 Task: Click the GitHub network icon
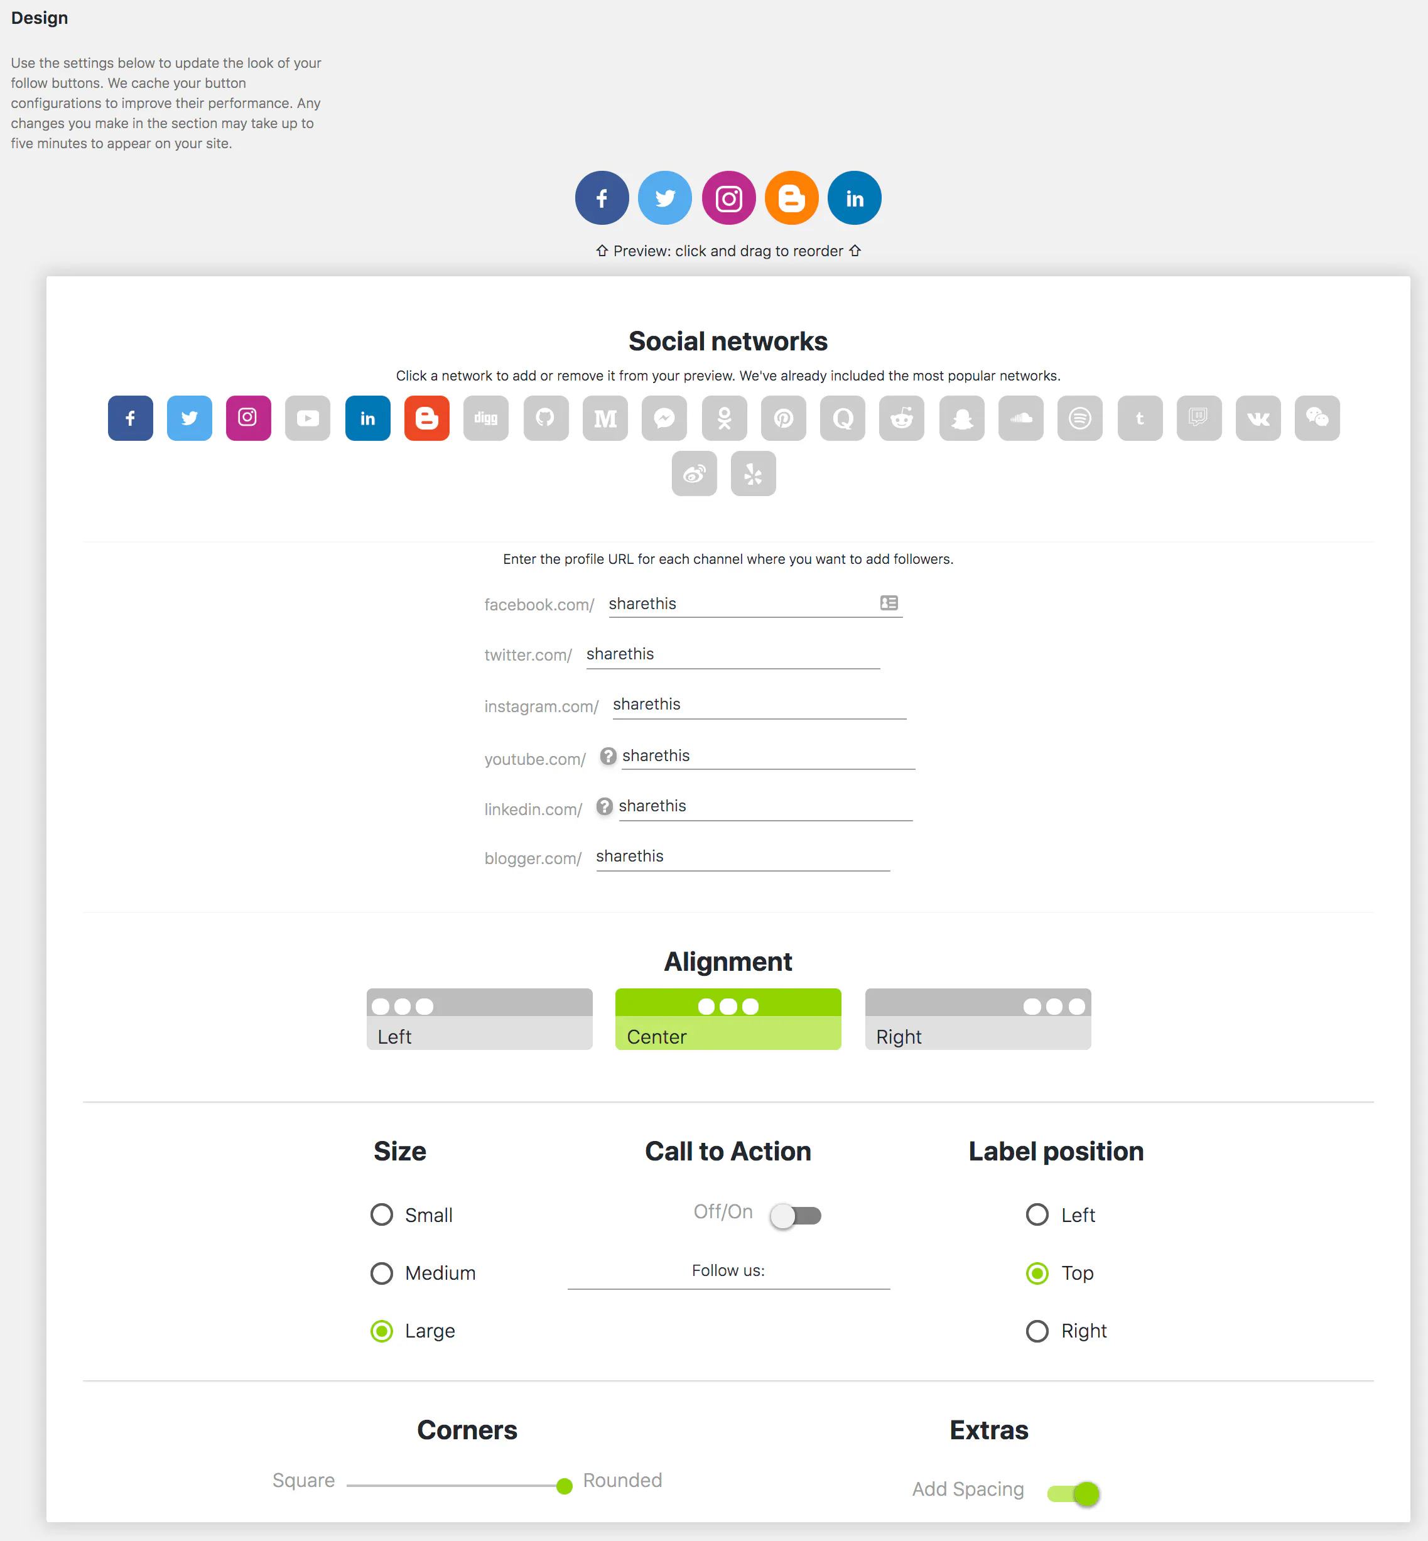coord(546,418)
